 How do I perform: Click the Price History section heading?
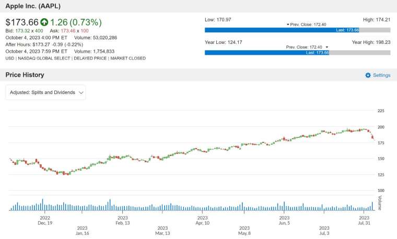click(25, 75)
